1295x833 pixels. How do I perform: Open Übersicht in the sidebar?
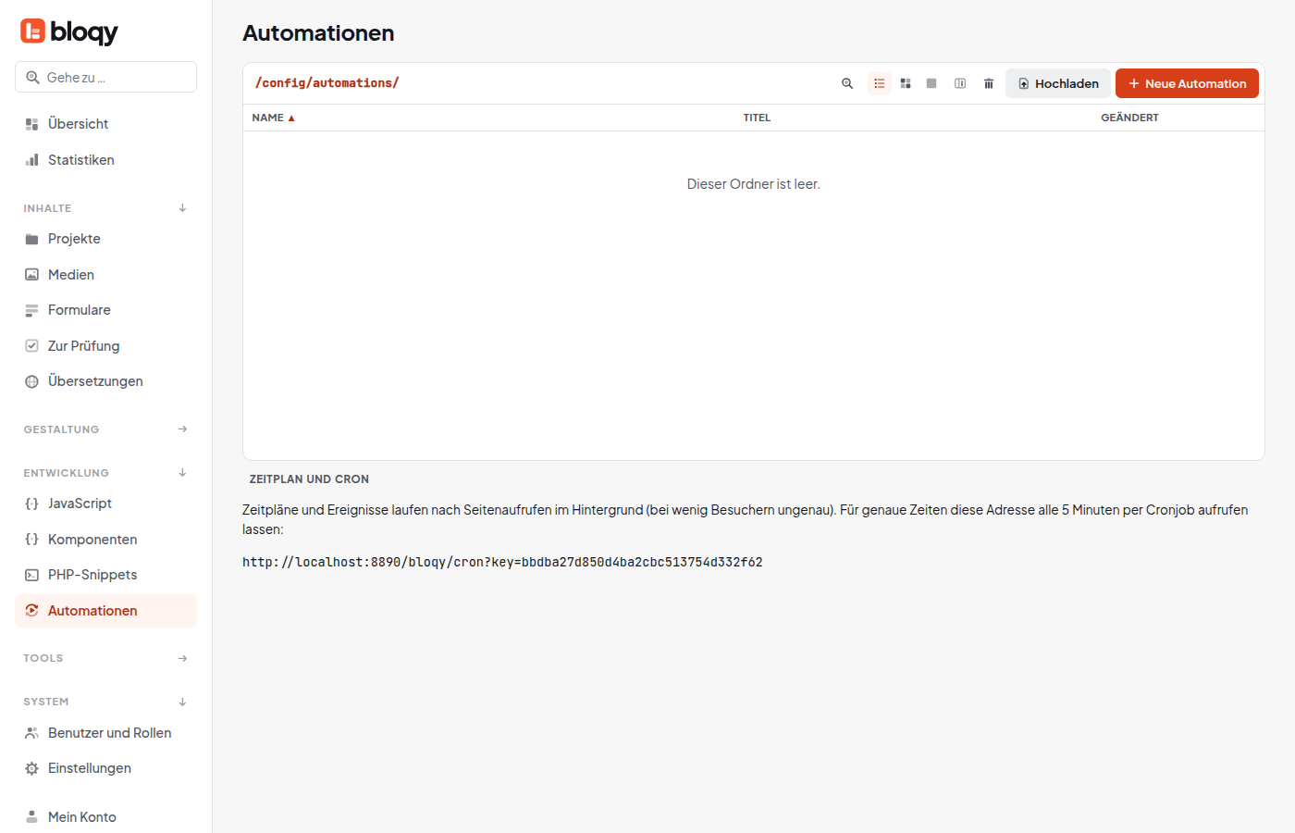105,124
